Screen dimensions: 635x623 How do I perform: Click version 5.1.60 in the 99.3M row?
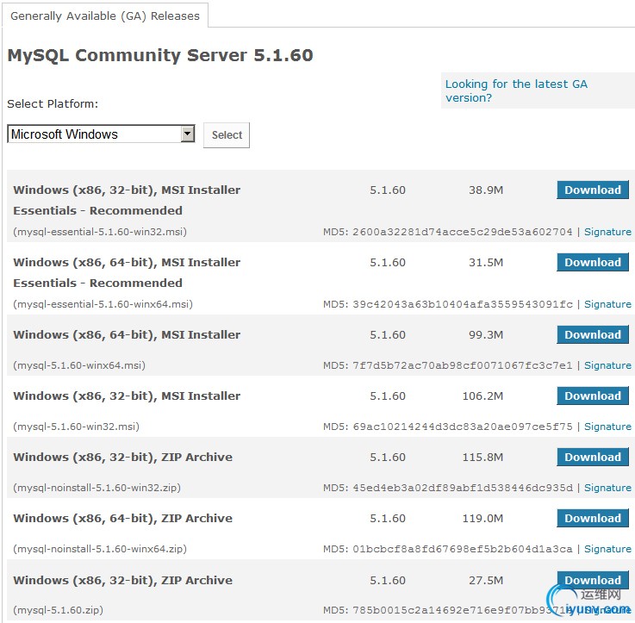388,335
